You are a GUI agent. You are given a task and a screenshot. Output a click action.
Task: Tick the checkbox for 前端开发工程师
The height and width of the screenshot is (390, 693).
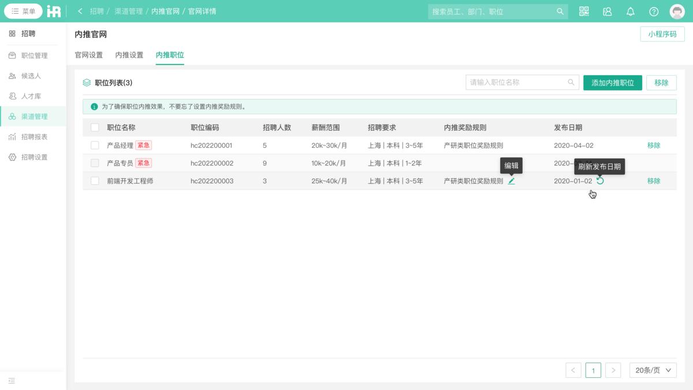tap(95, 181)
